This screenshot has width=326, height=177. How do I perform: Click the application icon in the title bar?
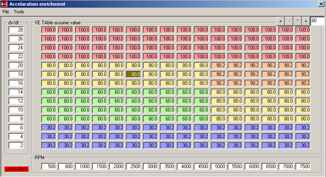click(x=4, y=4)
